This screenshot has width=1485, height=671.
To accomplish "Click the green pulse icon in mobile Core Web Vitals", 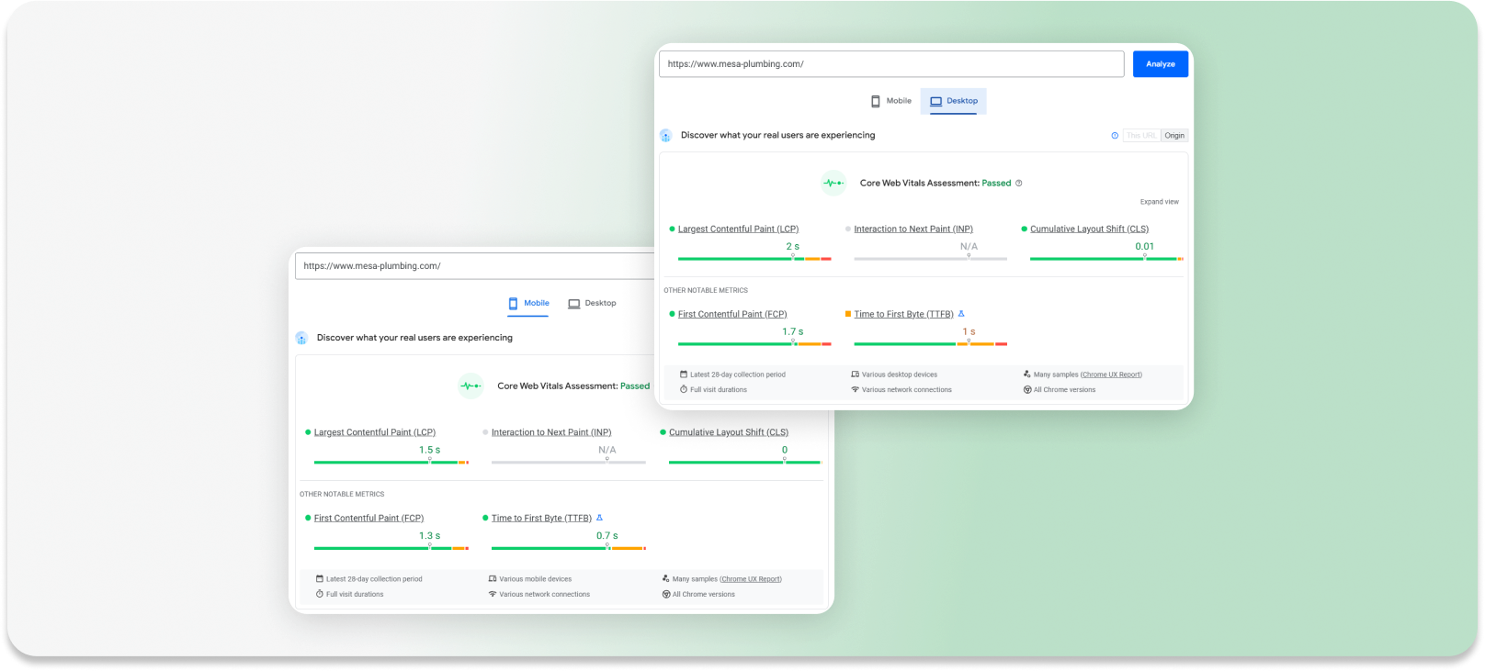I will click(470, 386).
